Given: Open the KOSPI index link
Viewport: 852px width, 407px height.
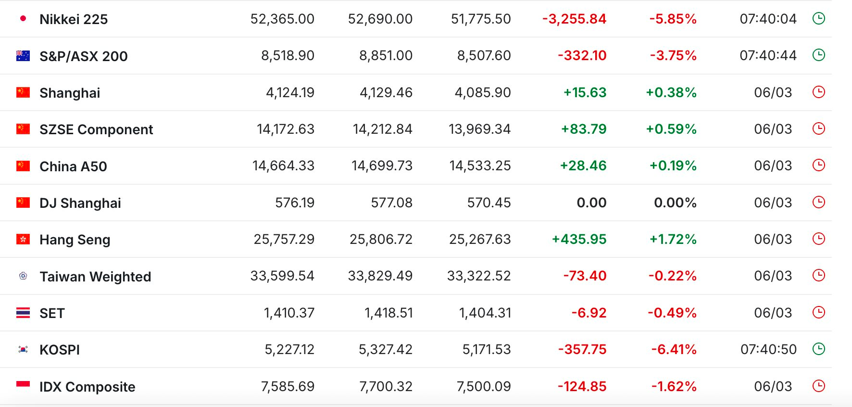Looking at the screenshot, I should click(60, 350).
